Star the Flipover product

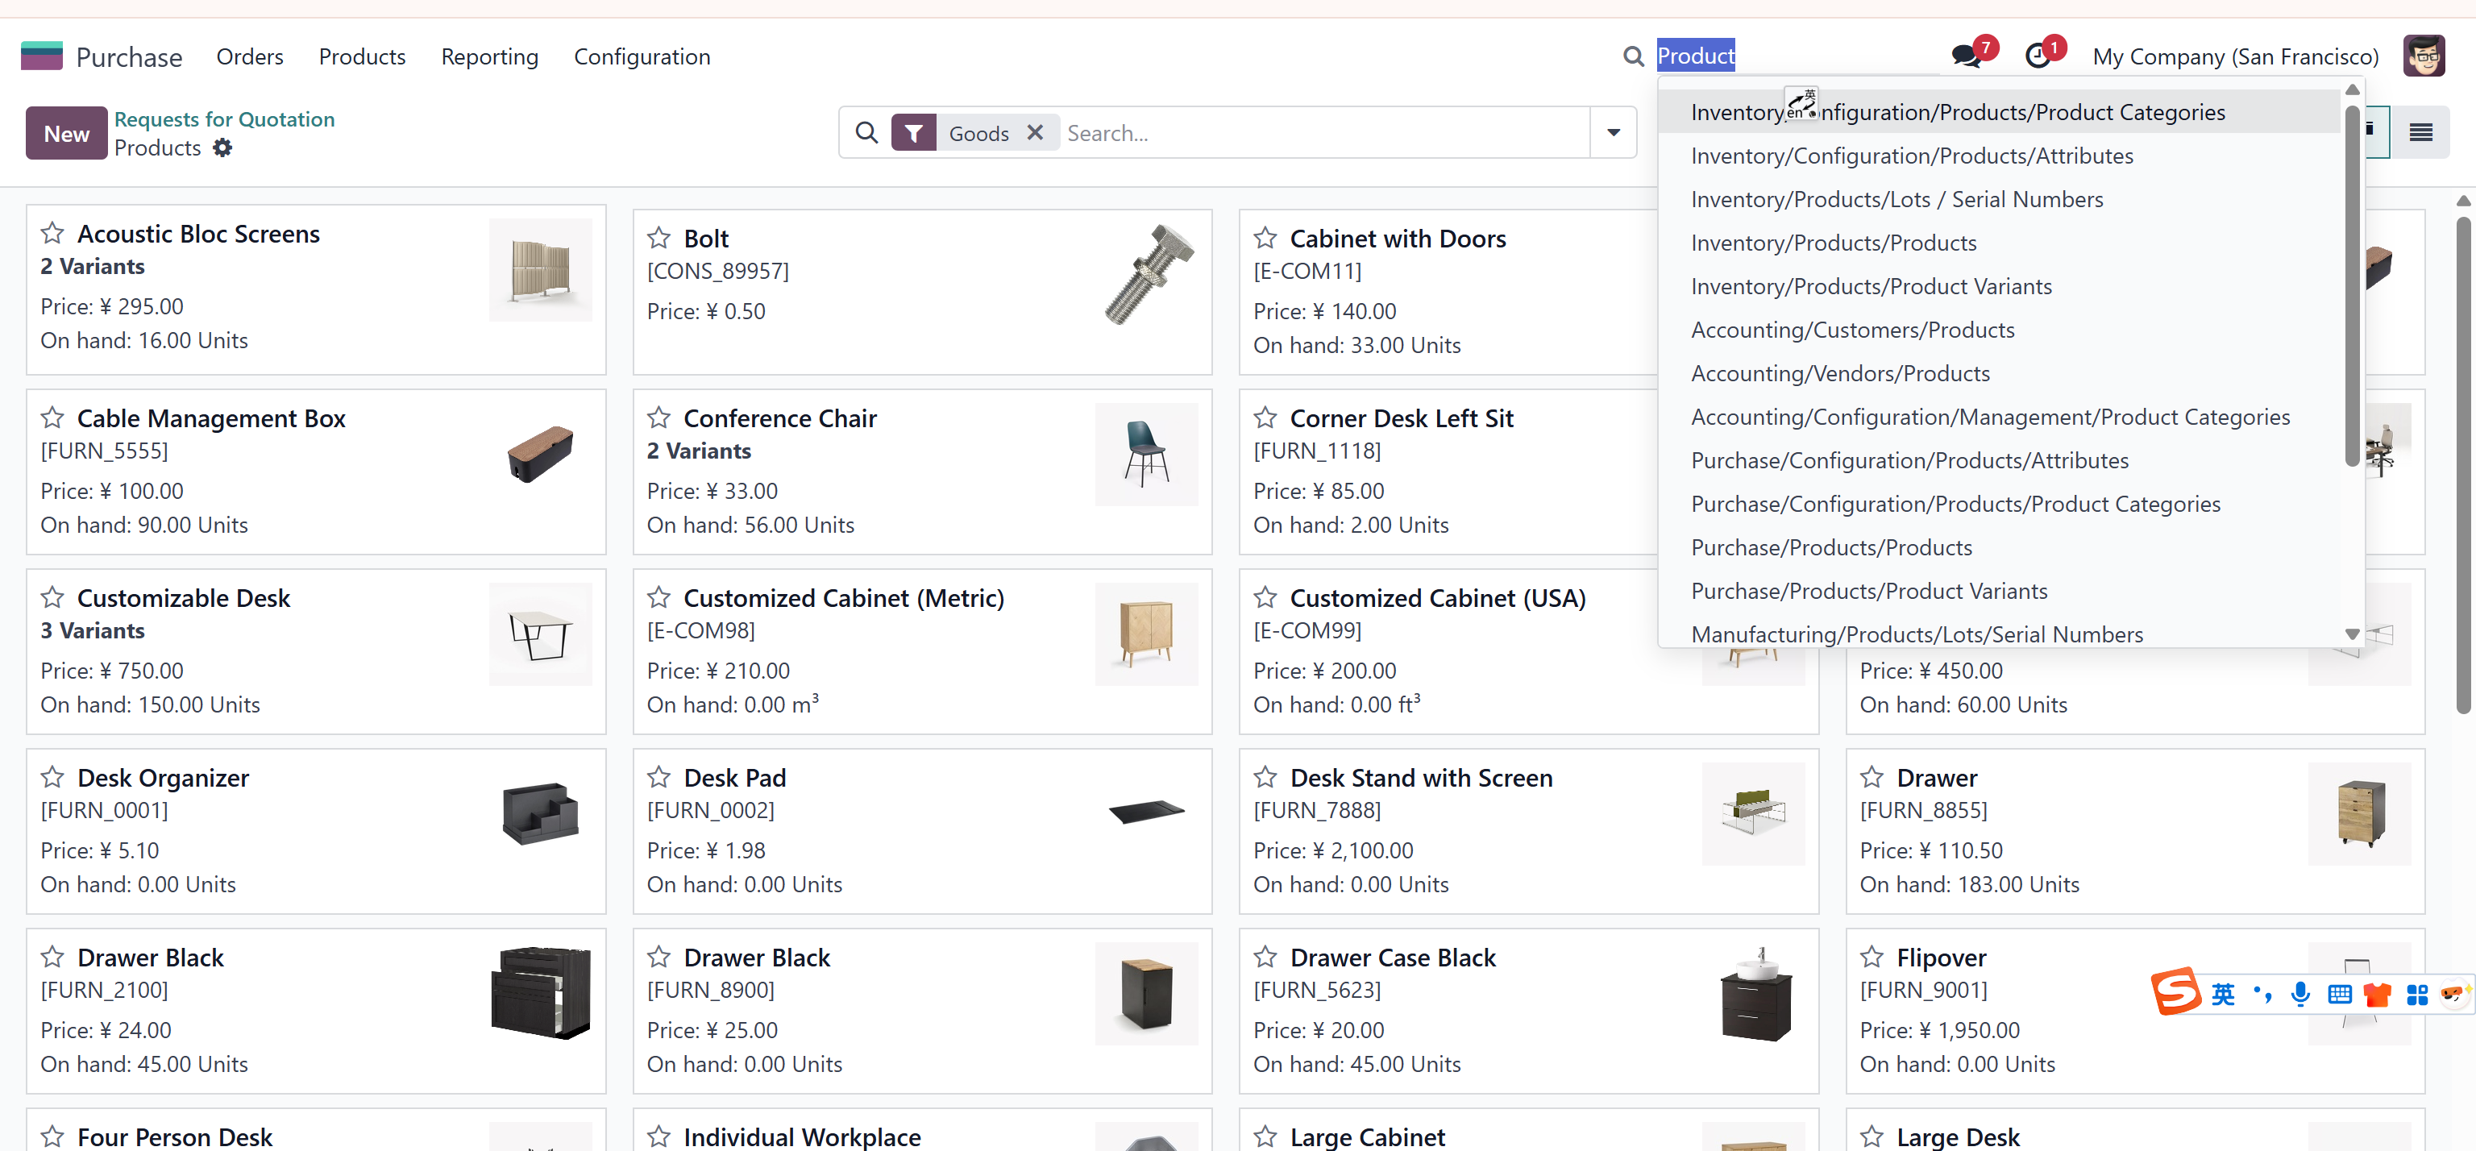pos(1872,958)
